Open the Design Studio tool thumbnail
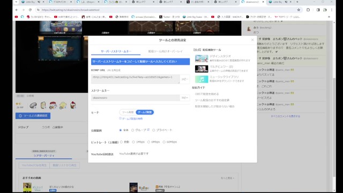Viewport: 343px width, 193px height. [202, 58]
